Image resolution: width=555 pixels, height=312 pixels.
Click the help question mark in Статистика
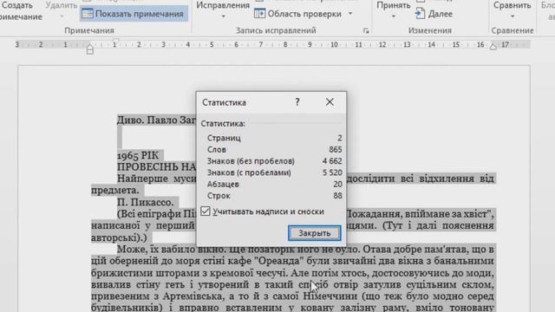coord(297,102)
